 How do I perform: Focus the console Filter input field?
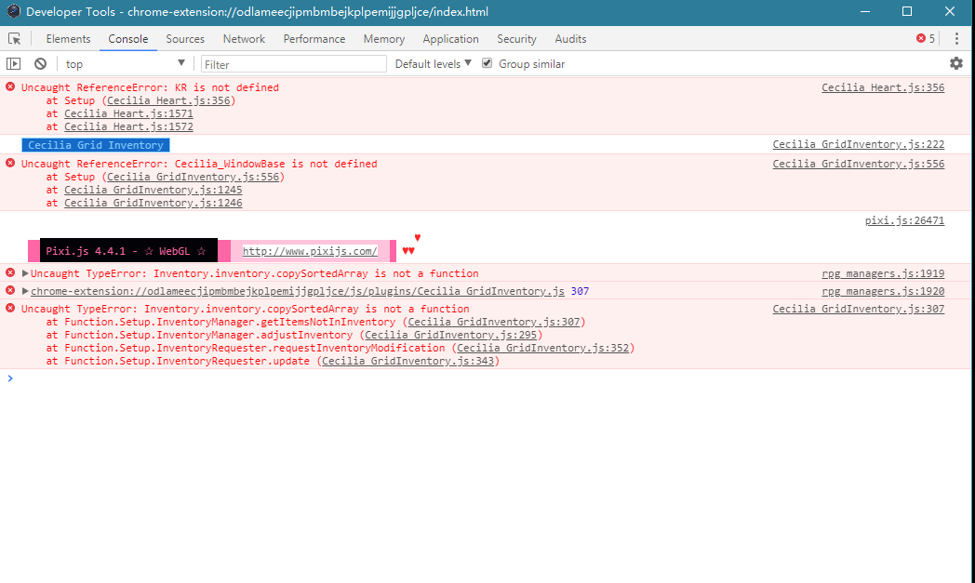pos(293,64)
